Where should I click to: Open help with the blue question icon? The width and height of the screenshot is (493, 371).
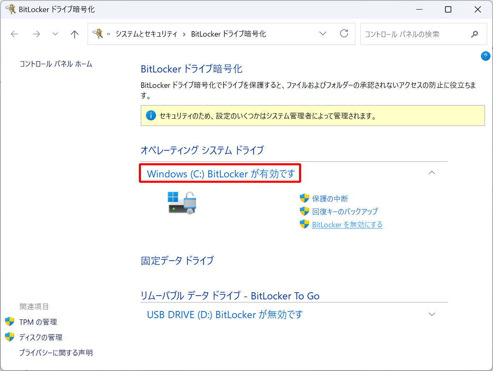point(485,56)
